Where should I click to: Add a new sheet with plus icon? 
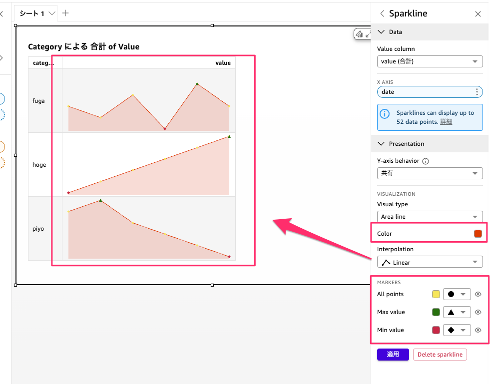point(65,13)
